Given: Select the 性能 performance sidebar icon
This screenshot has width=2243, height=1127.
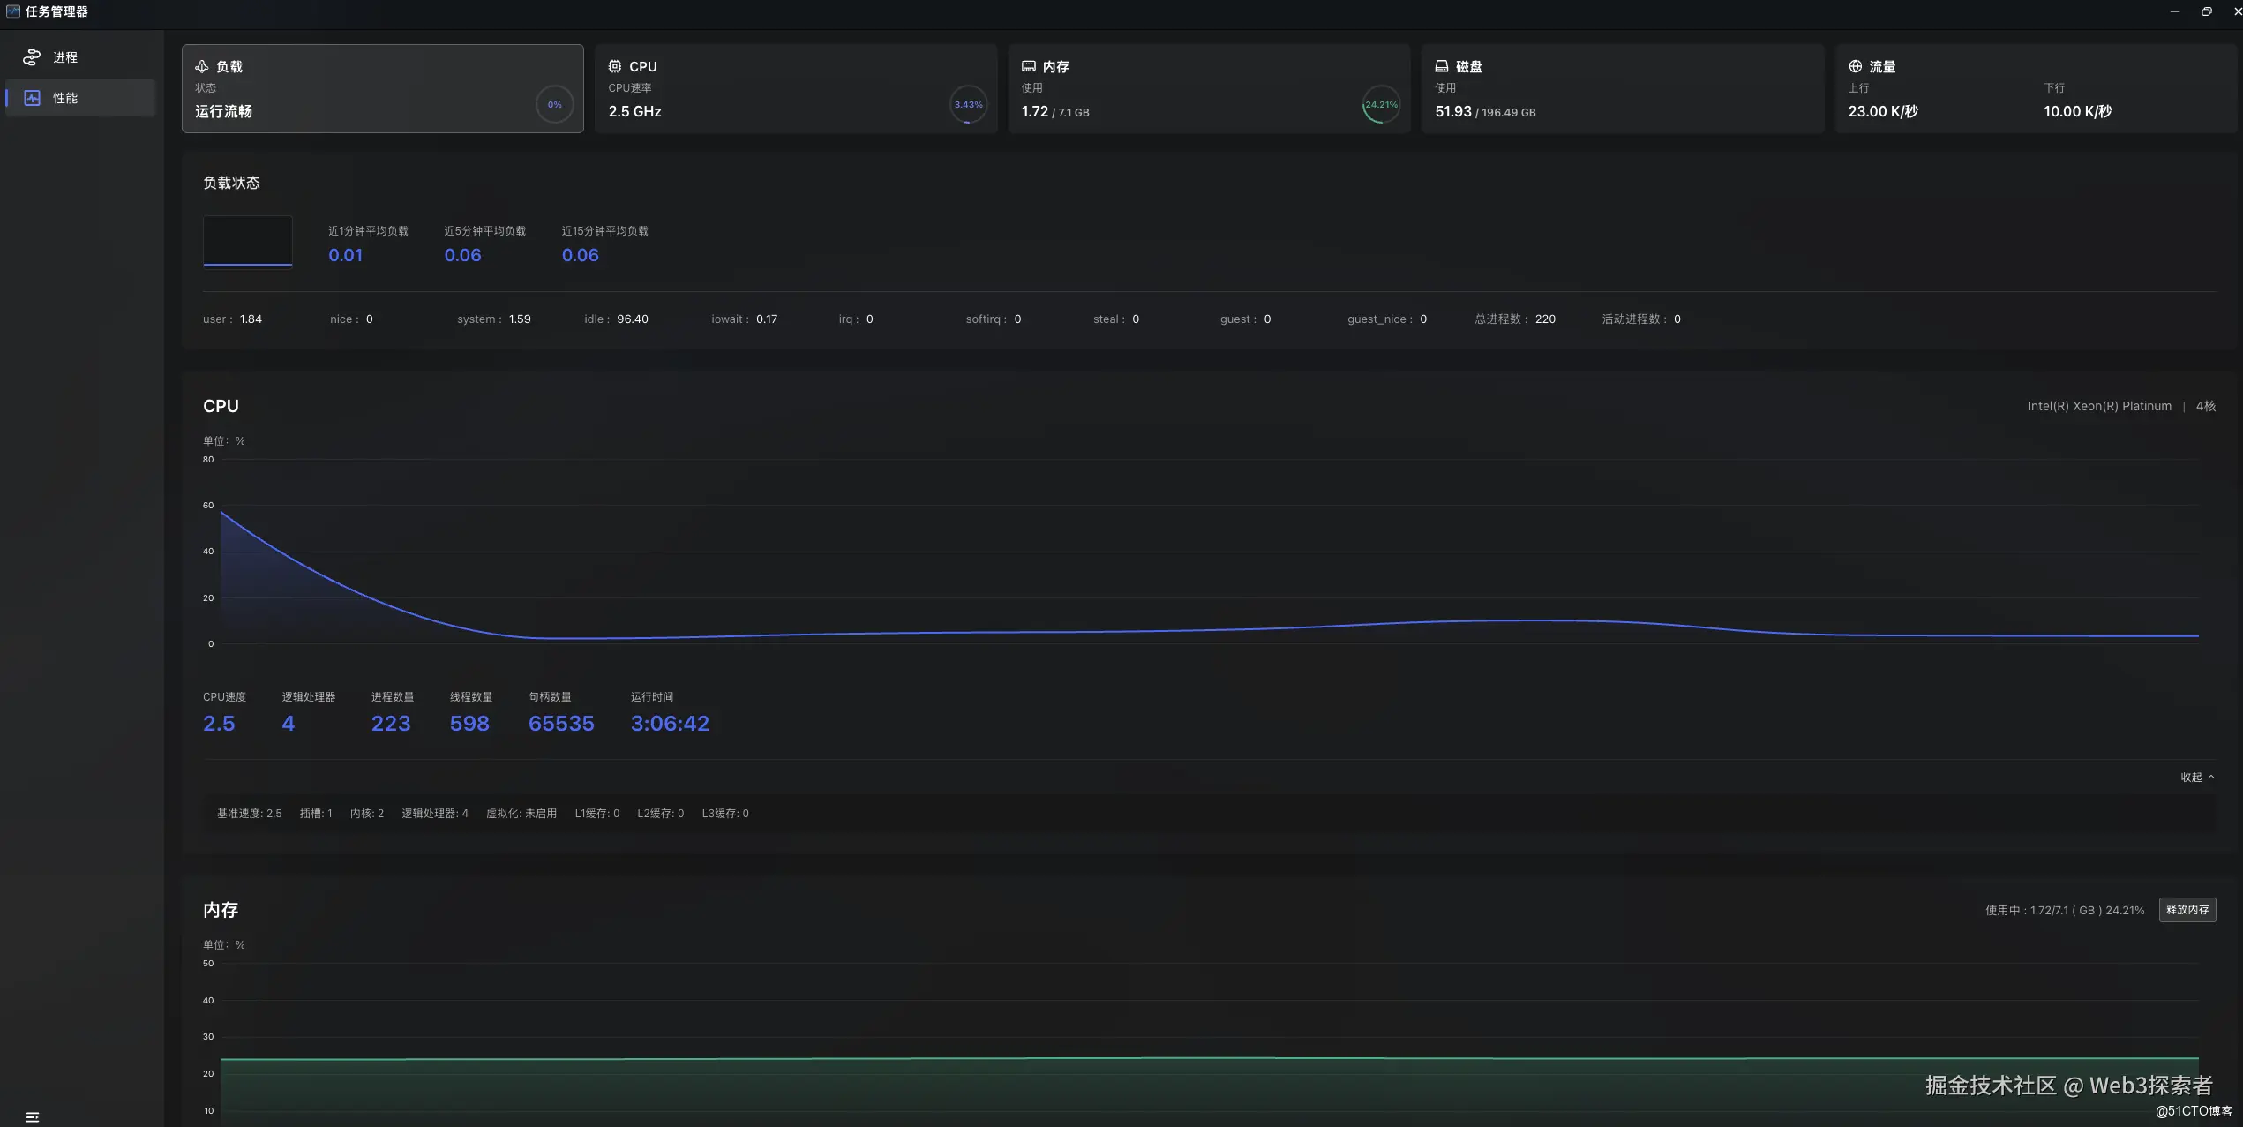Looking at the screenshot, I should point(32,98).
